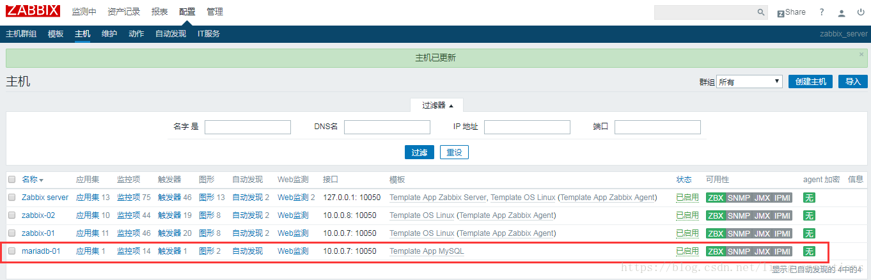Open the group dropdown showing 所有
Viewport: 871px width, 280px height.
749,82
